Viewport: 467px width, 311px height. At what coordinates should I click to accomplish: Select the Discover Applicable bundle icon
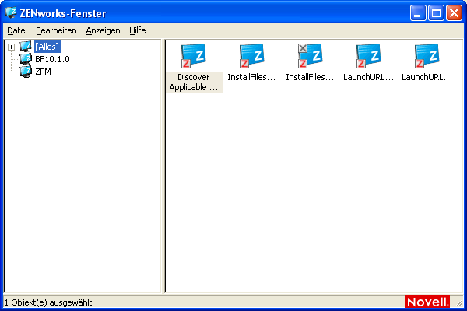[194, 56]
